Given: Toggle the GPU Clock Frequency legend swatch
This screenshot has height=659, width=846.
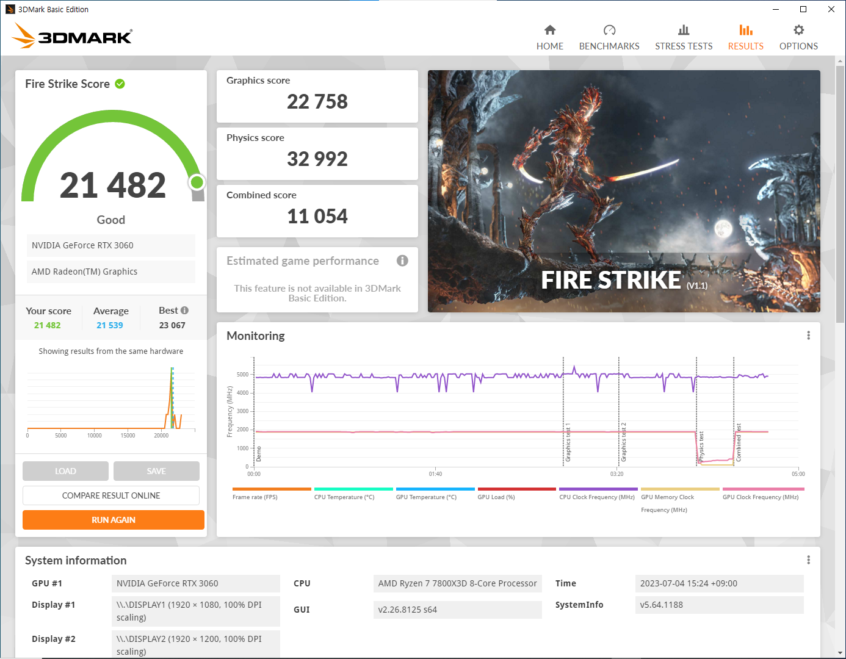Looking at the screenshot, I should [x=764, y=489].
